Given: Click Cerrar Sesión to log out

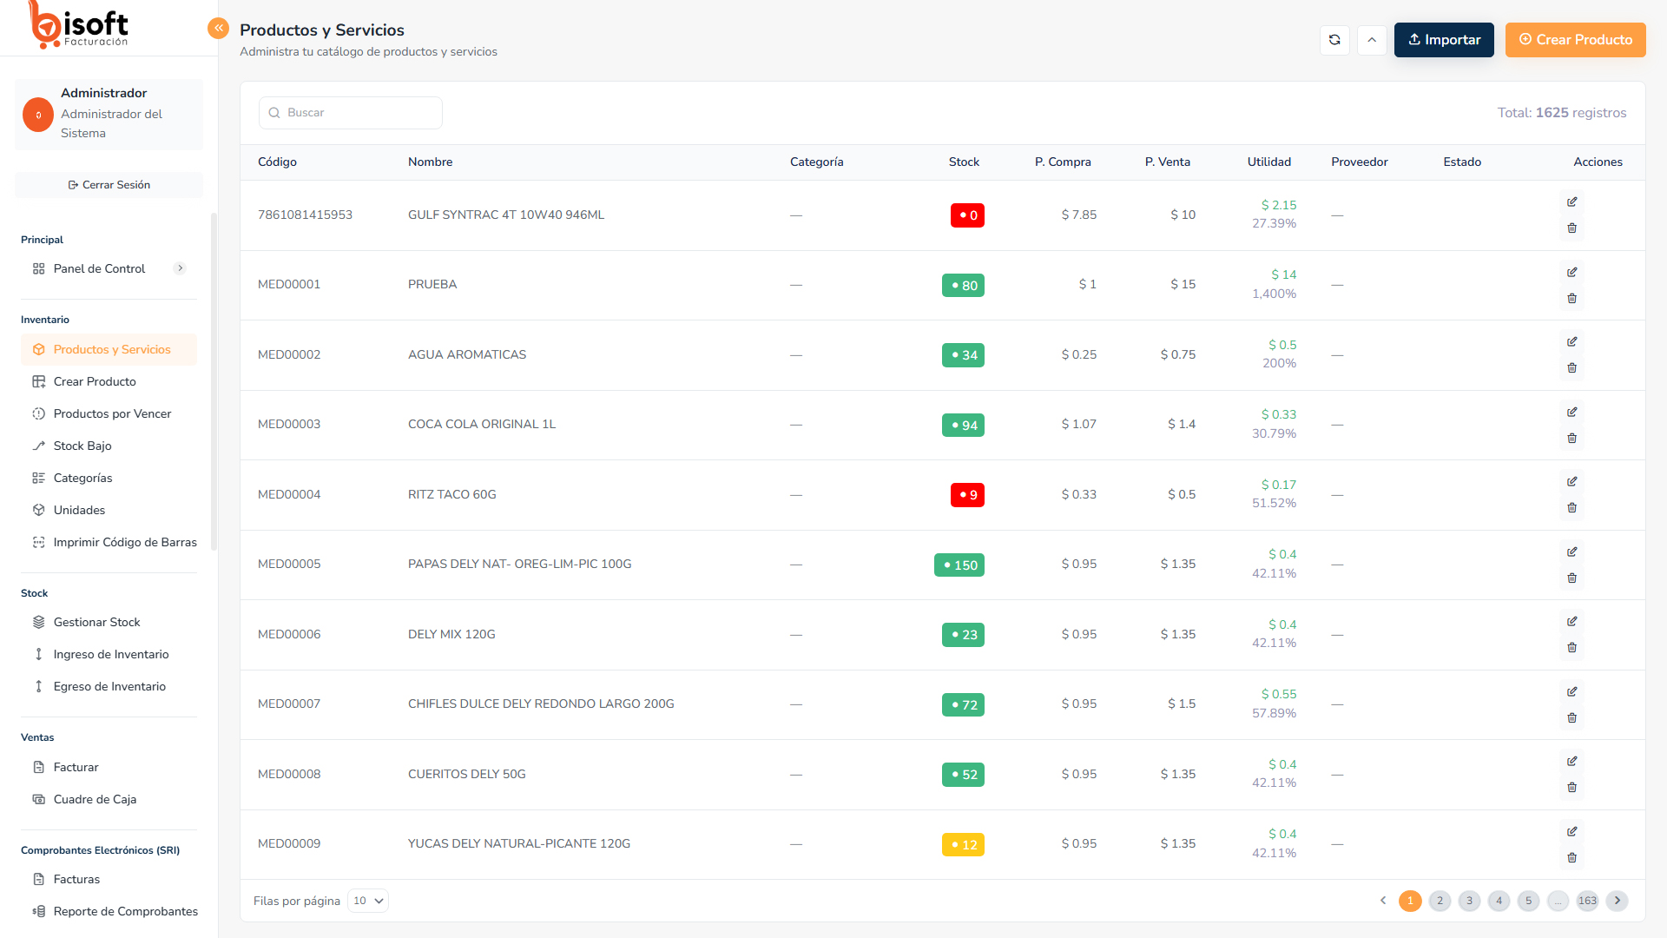Looking at the screenshot, I should (x=109, y=185).
